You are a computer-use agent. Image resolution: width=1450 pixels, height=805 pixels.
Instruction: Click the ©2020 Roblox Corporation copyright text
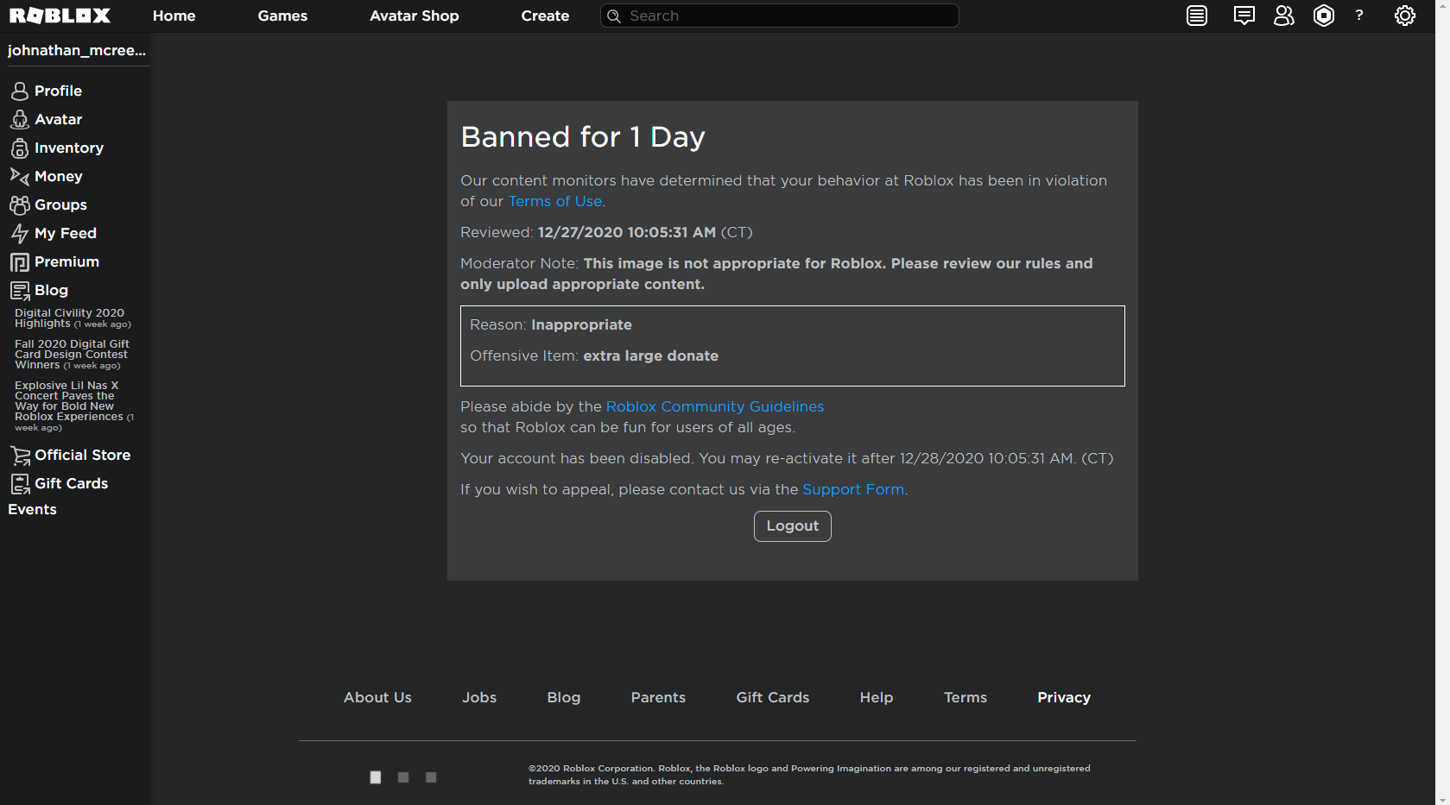point(809,775)
